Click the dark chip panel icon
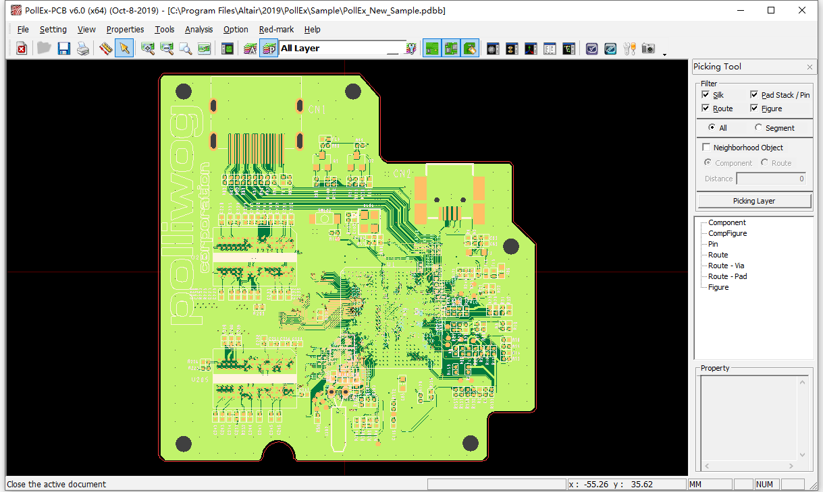 228,49
